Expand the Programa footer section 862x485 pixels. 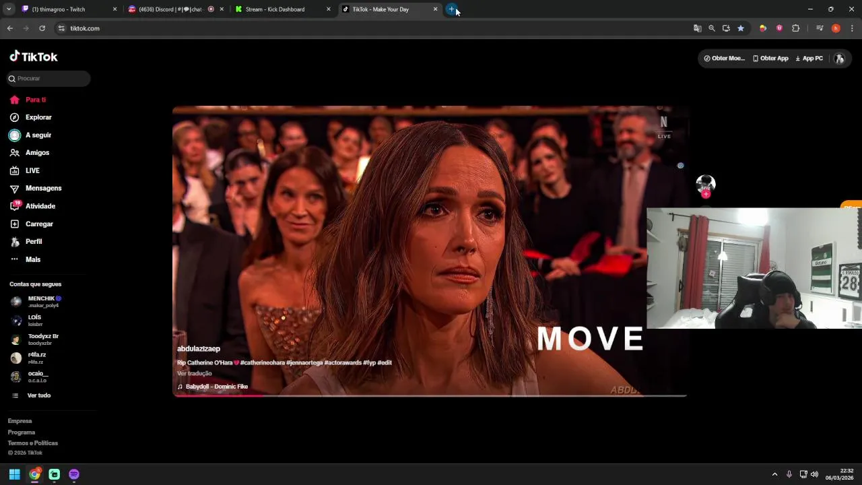[x=21, y=432]
